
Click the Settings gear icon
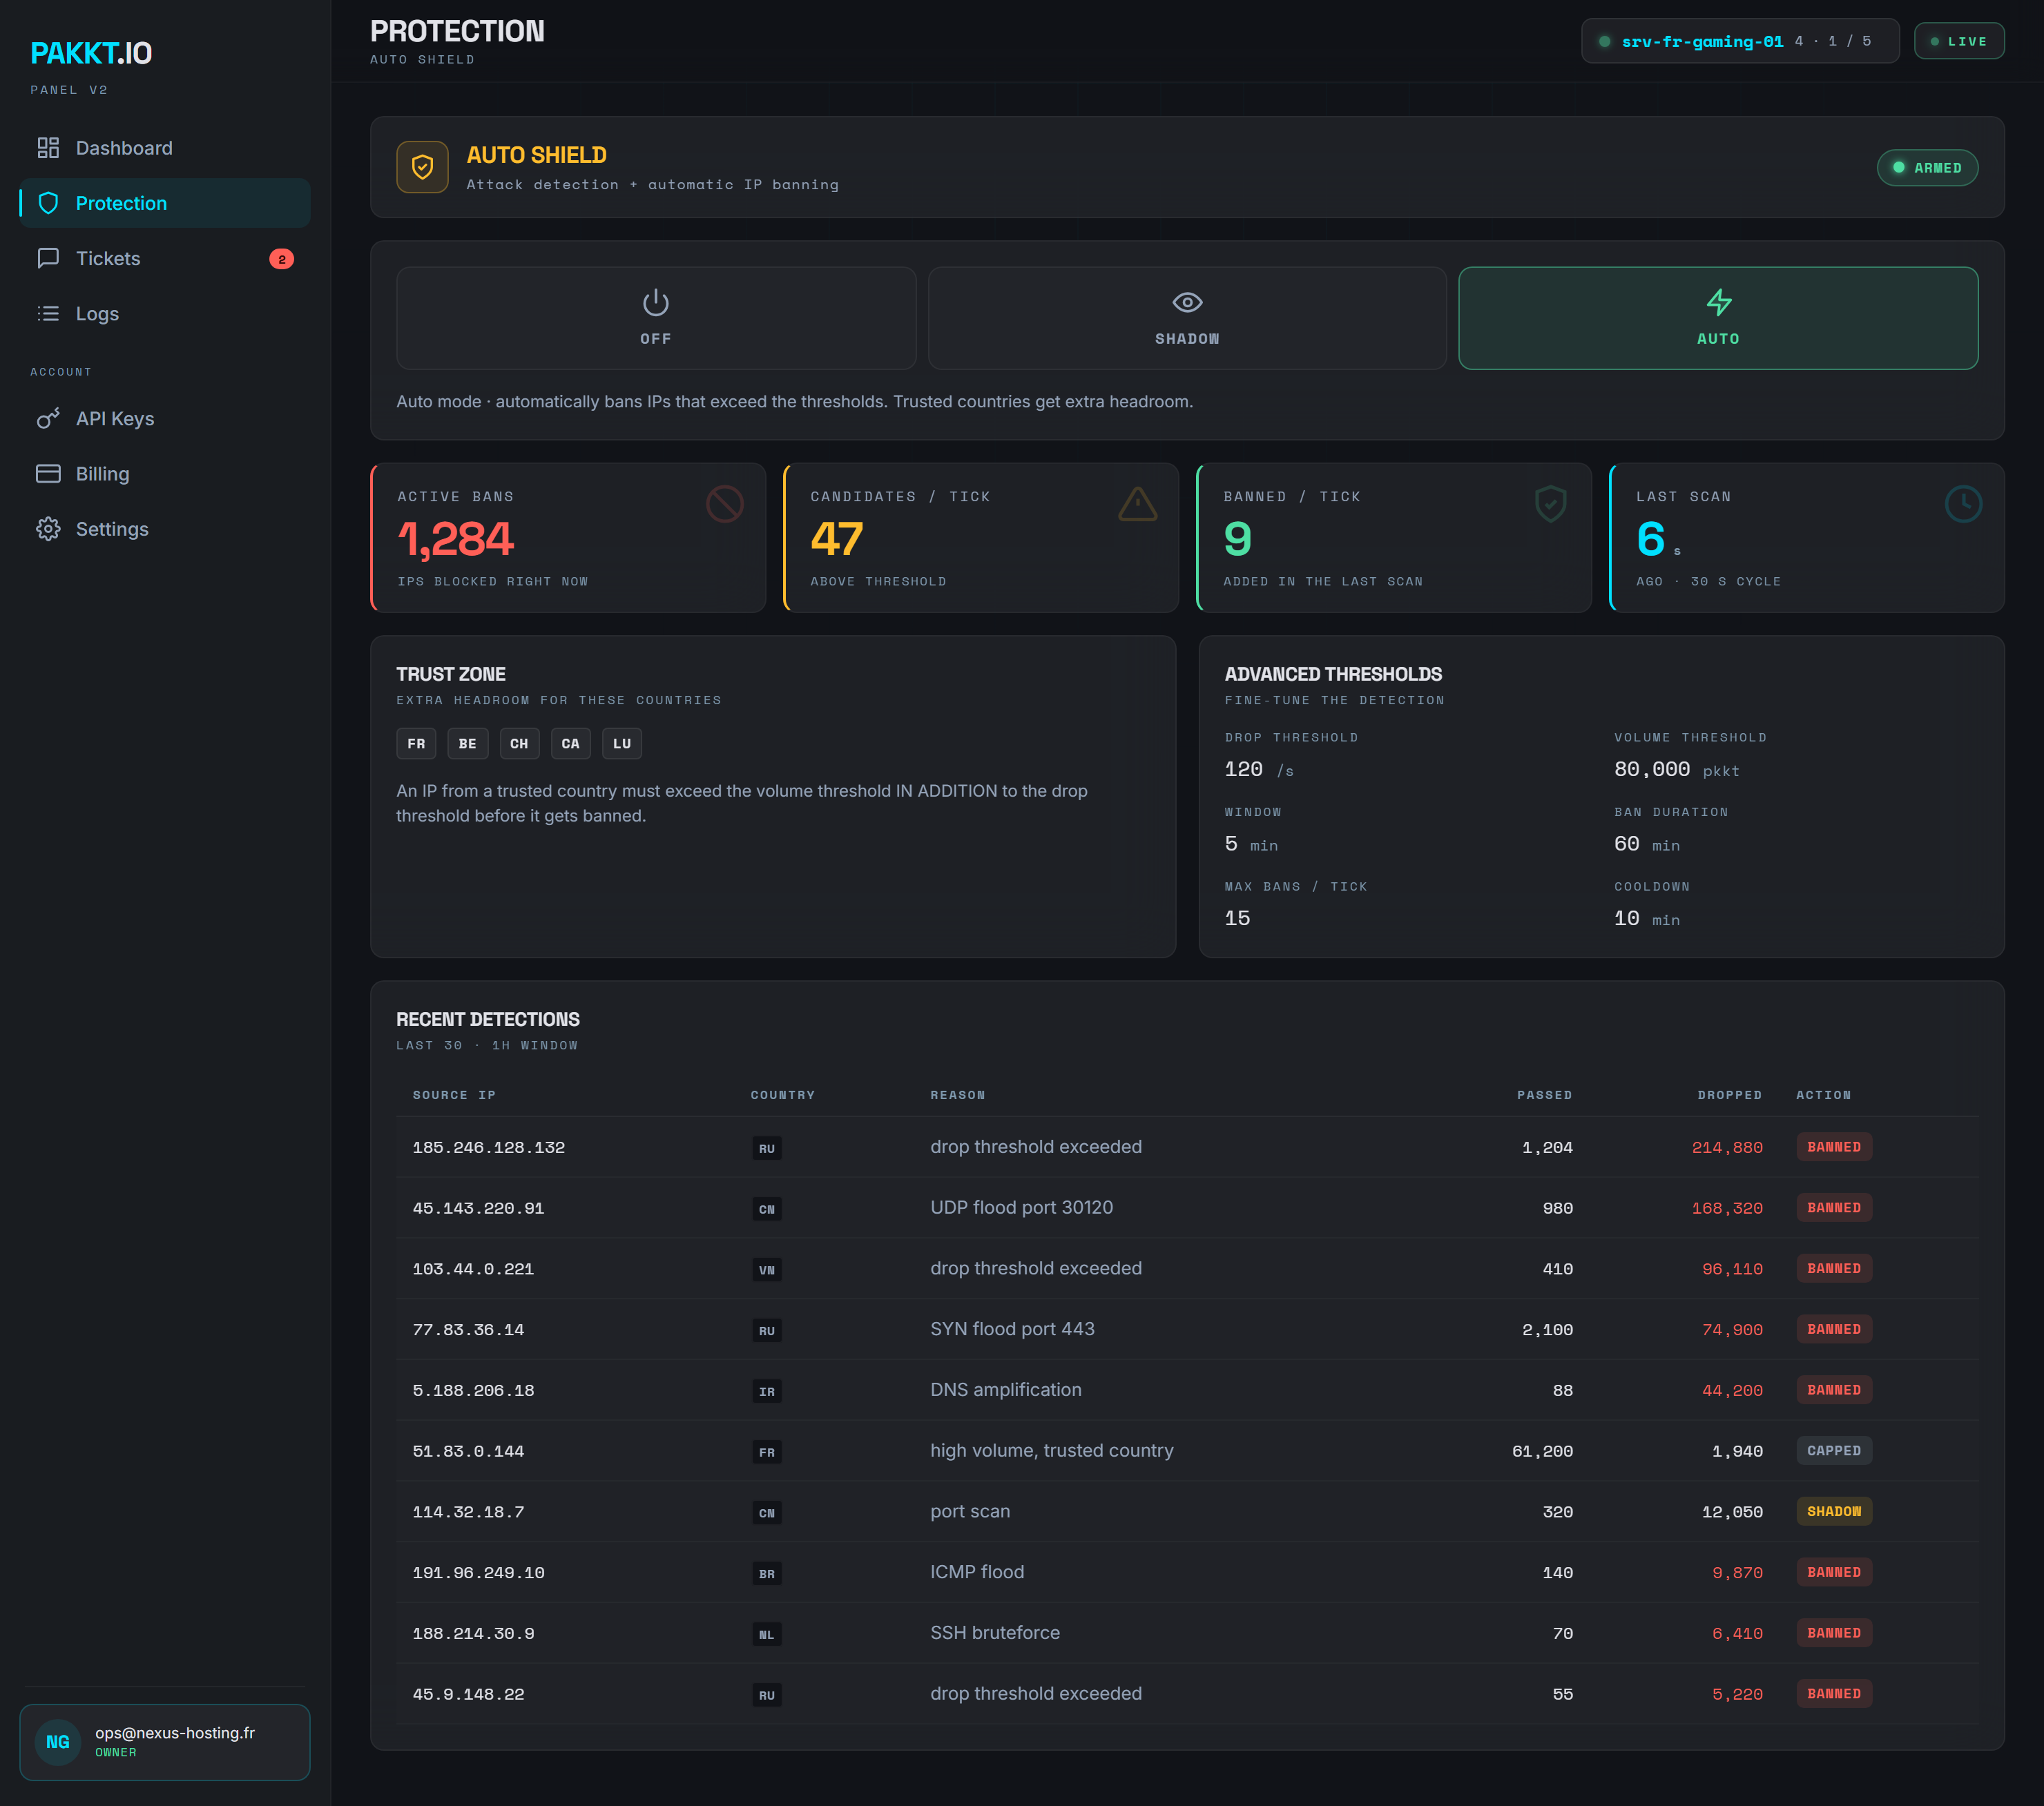(48, 529)
